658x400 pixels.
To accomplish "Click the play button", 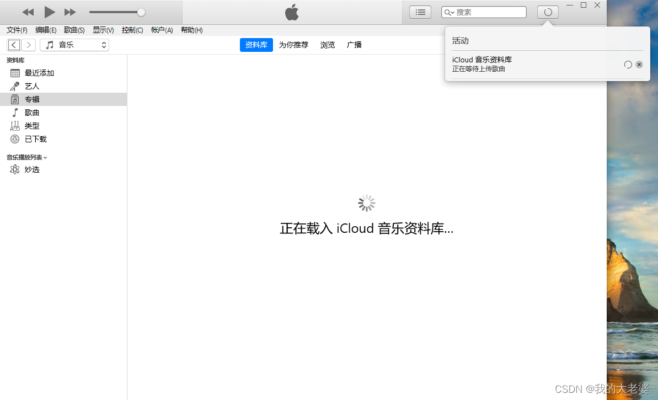I will pyautogui.click(x=50, y=12).
